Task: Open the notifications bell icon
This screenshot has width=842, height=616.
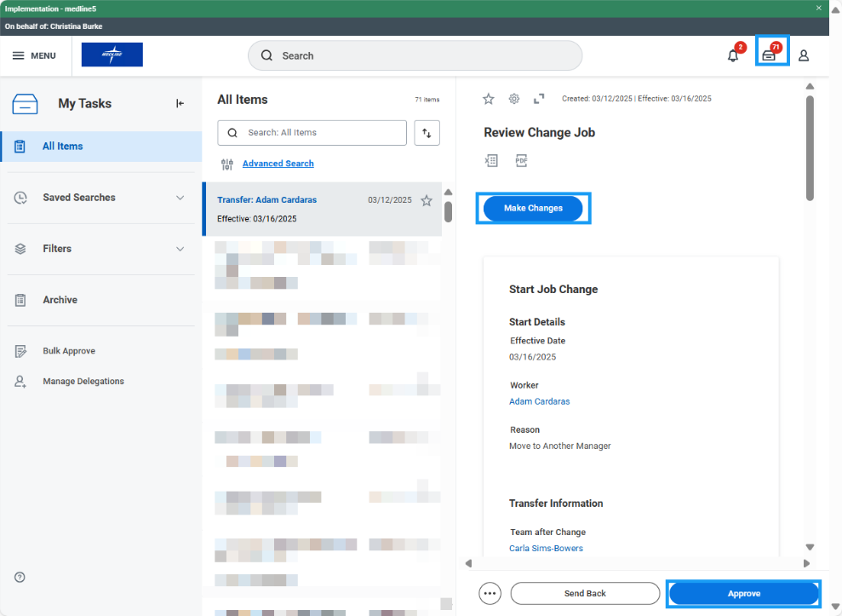Action: point(733,55)
